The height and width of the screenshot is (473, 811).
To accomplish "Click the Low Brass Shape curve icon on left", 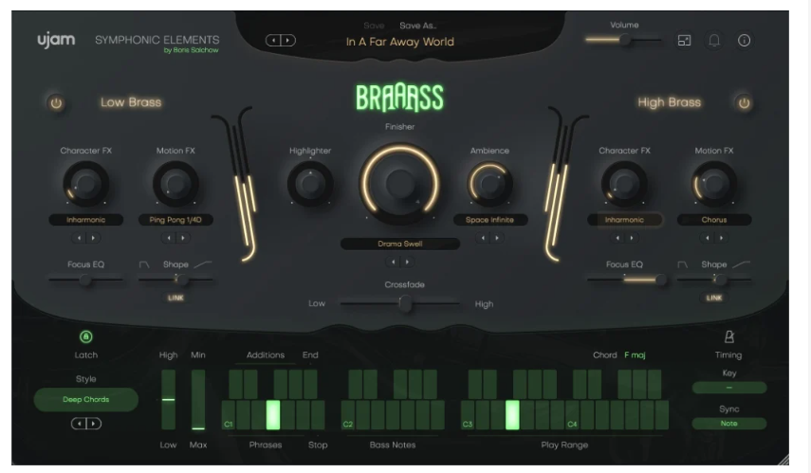I will pyautogui.click(x=144, y=264).
